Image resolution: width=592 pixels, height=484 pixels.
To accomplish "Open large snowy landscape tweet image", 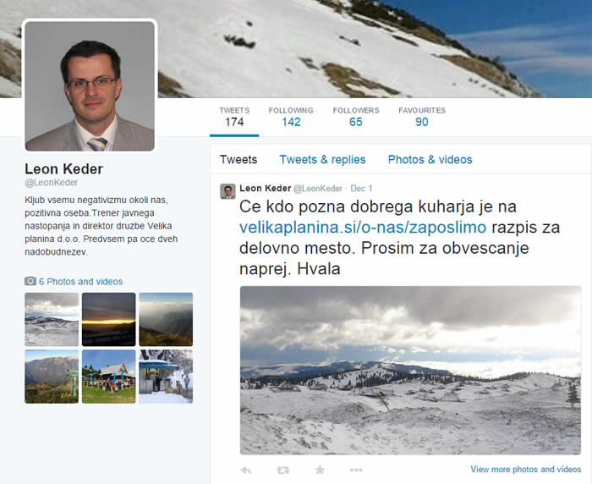I will (410, 371).
